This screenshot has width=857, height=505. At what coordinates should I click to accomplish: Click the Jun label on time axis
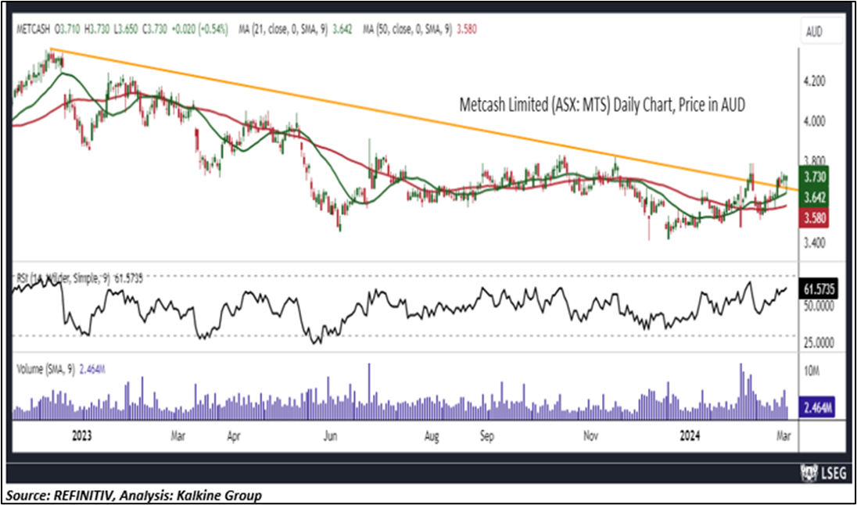pos(331,436)
